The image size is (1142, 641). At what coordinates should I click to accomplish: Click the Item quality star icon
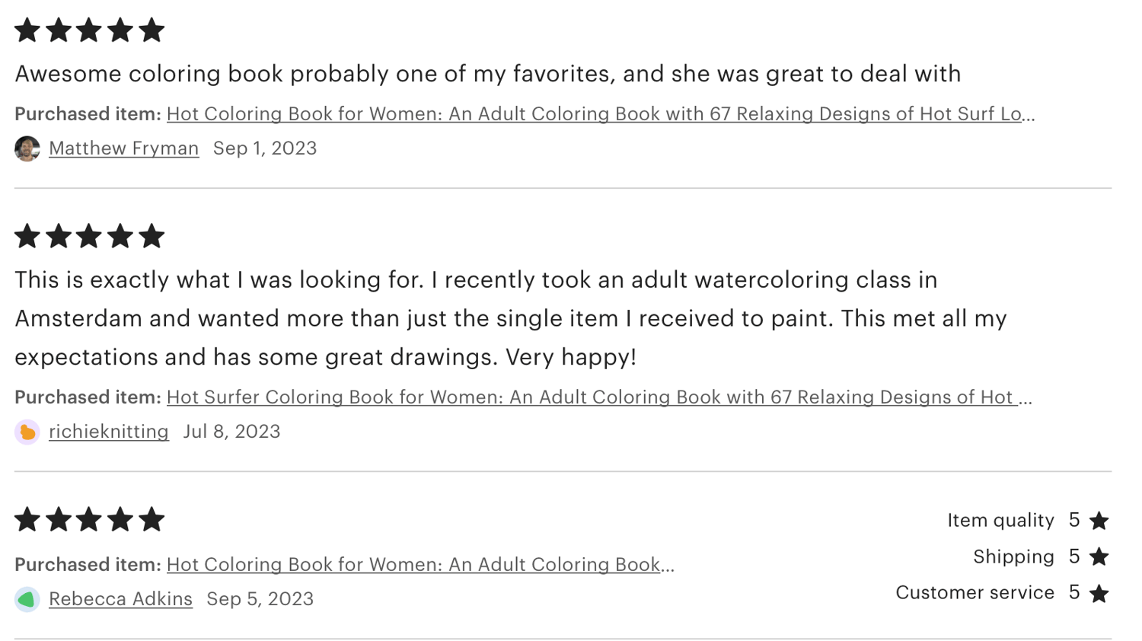1099,521
